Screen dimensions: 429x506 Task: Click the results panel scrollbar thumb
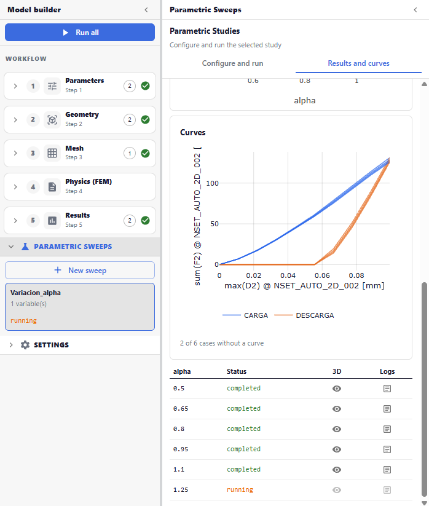pyautogui.click(x=424, y=390)
